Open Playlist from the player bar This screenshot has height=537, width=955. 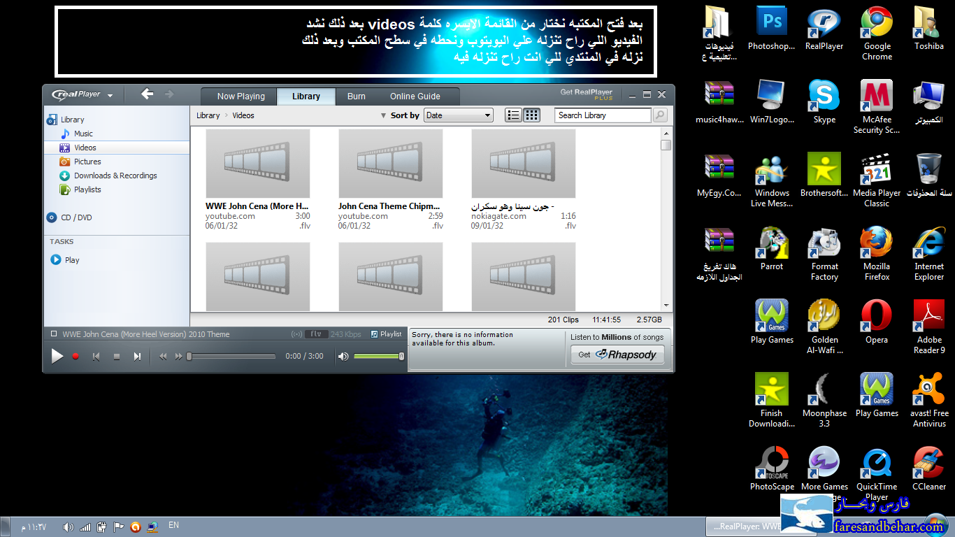coord(386,334)
